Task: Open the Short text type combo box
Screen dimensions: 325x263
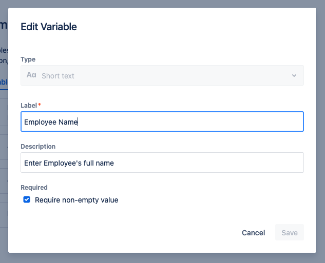Action: [x=162, y=75]
